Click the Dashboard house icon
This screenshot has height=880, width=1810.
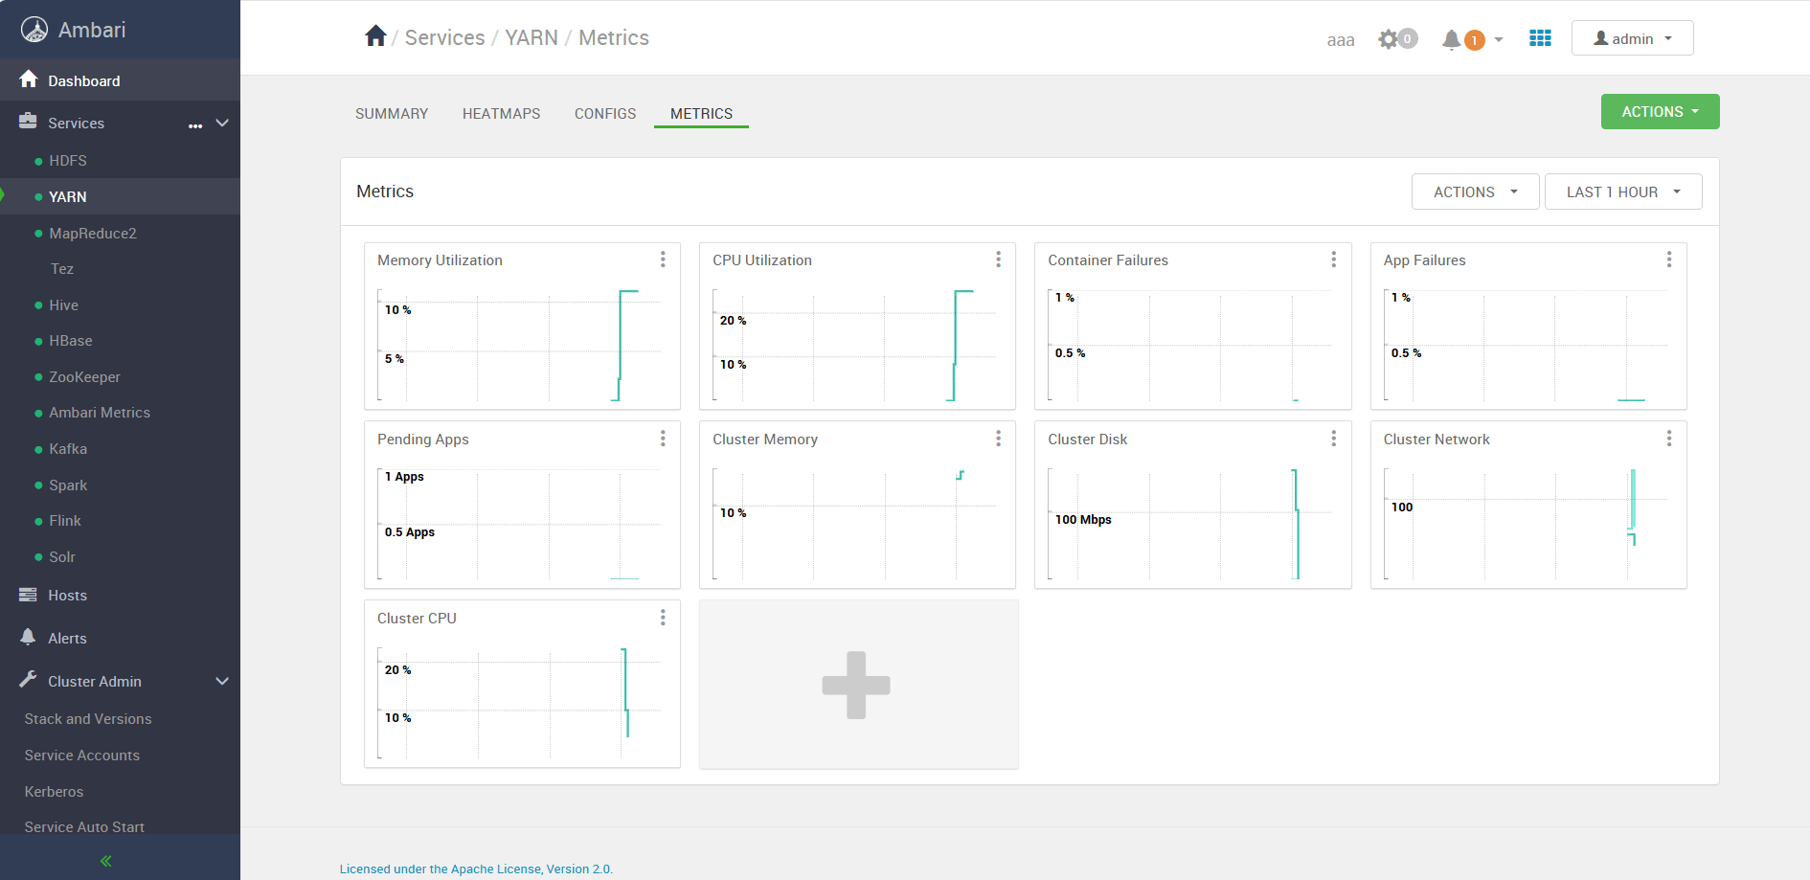coord(29,79)
